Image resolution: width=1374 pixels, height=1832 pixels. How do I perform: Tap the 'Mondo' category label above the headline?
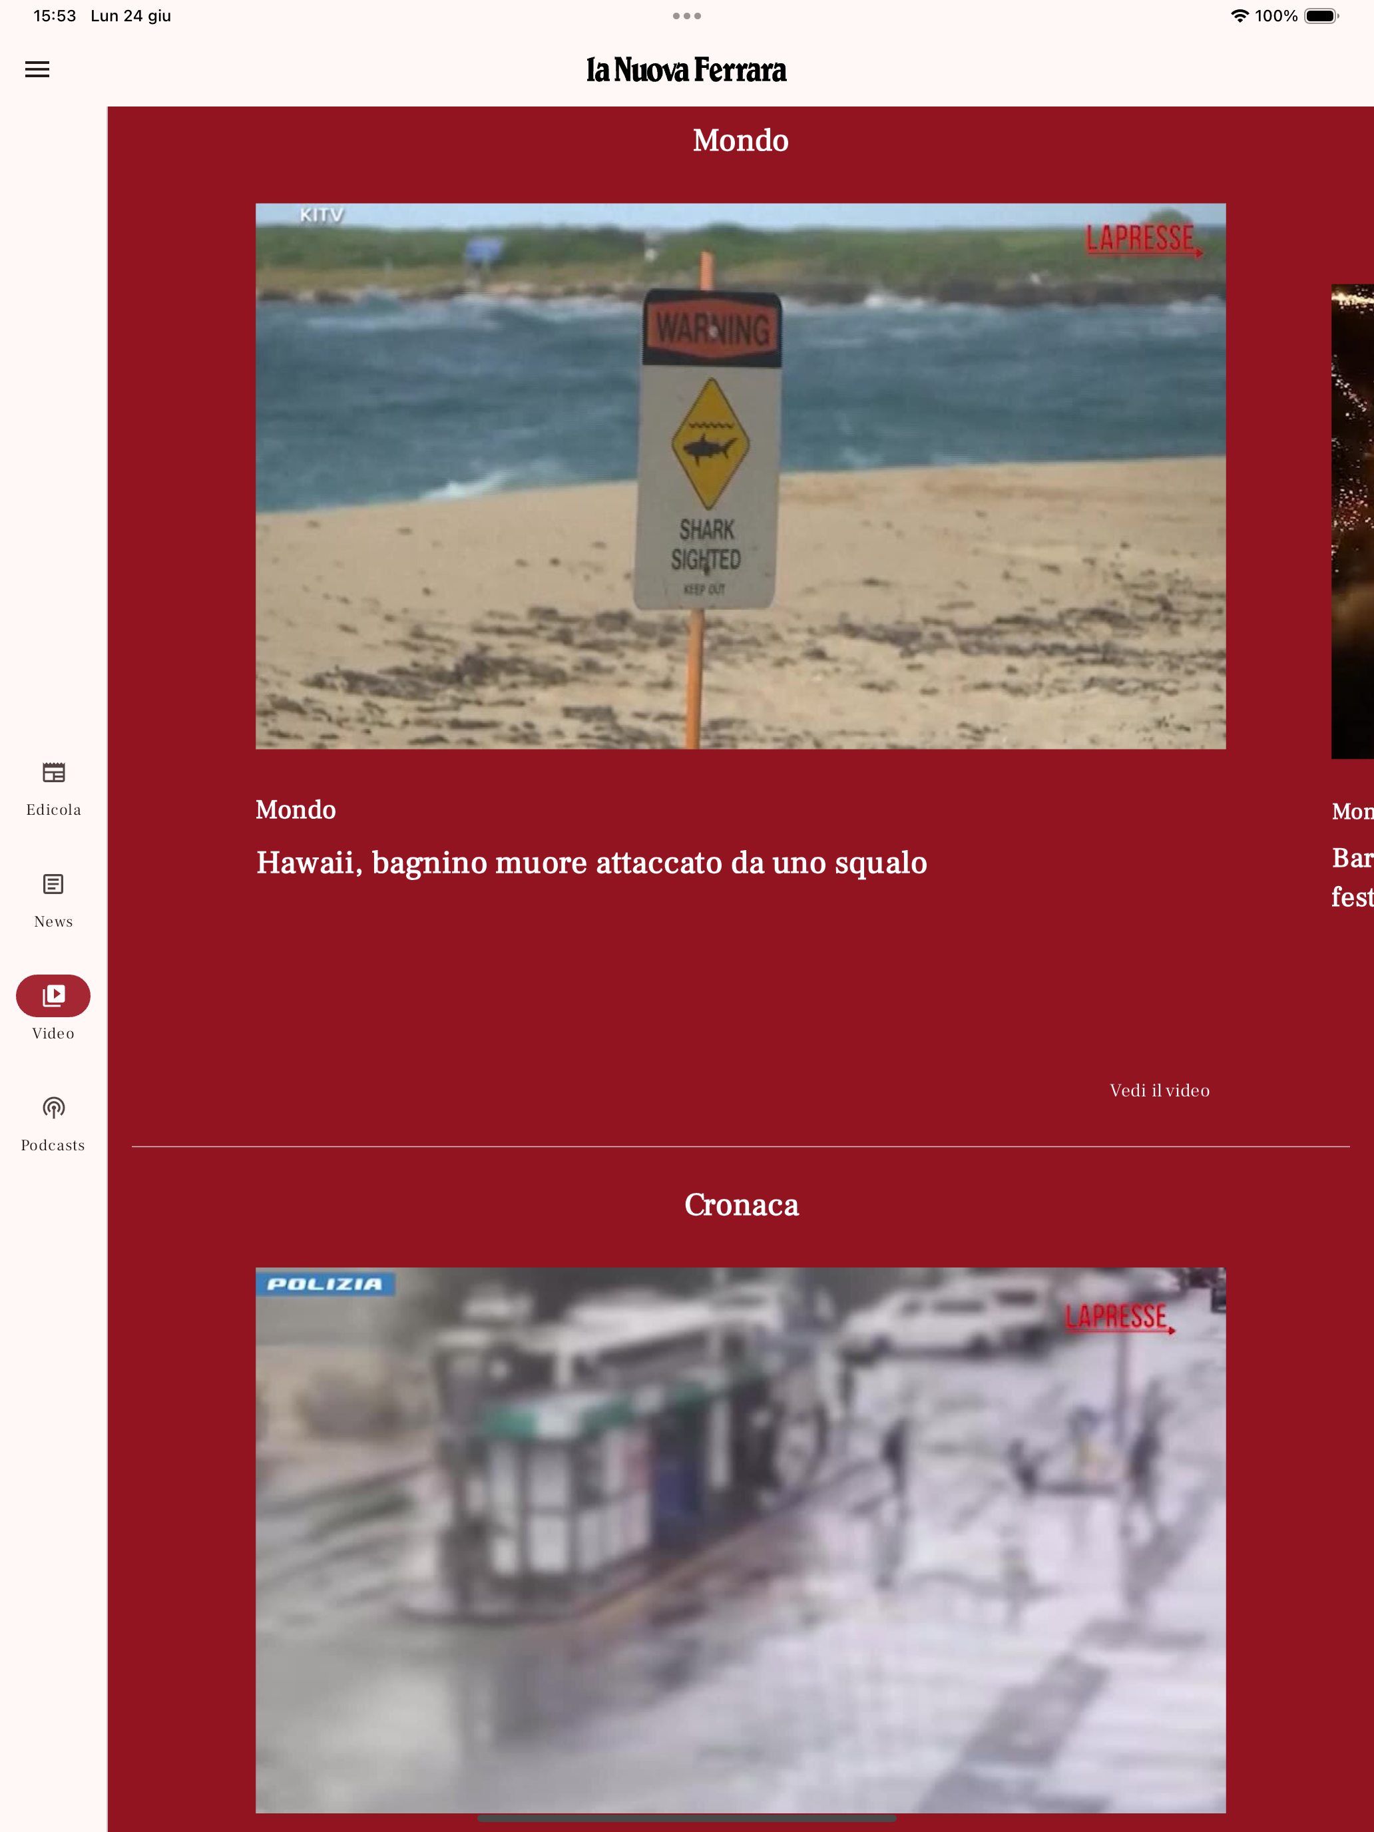pos(296,810)
